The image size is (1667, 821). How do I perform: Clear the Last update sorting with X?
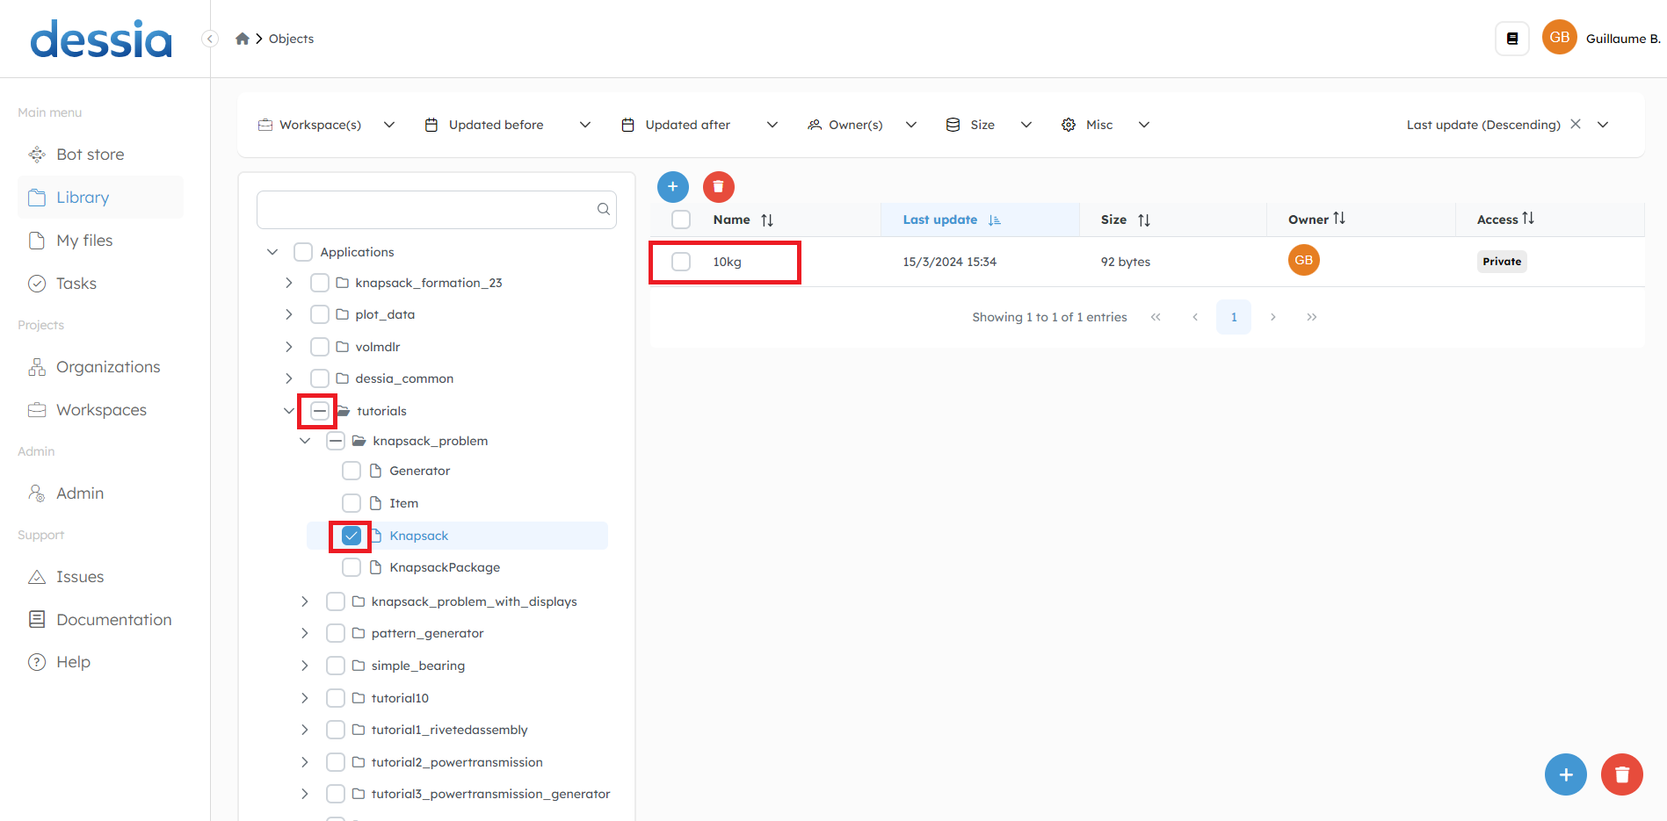pyautogui.click(x=1576, y=124)
